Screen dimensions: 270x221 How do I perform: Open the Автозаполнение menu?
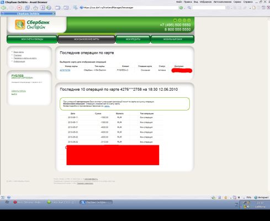point(223,2)
